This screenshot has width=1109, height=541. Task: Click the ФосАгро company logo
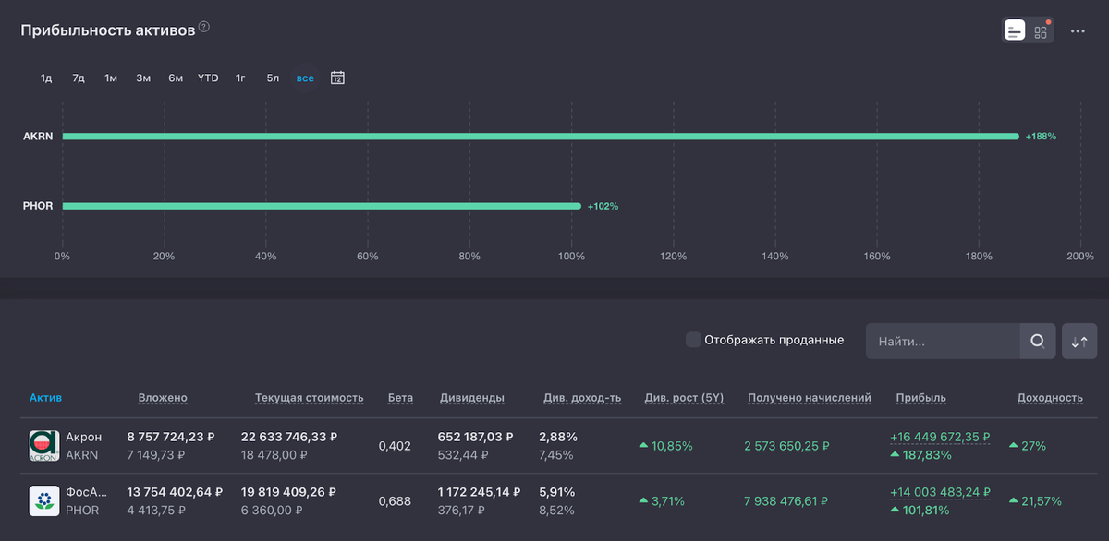(44, 500)
